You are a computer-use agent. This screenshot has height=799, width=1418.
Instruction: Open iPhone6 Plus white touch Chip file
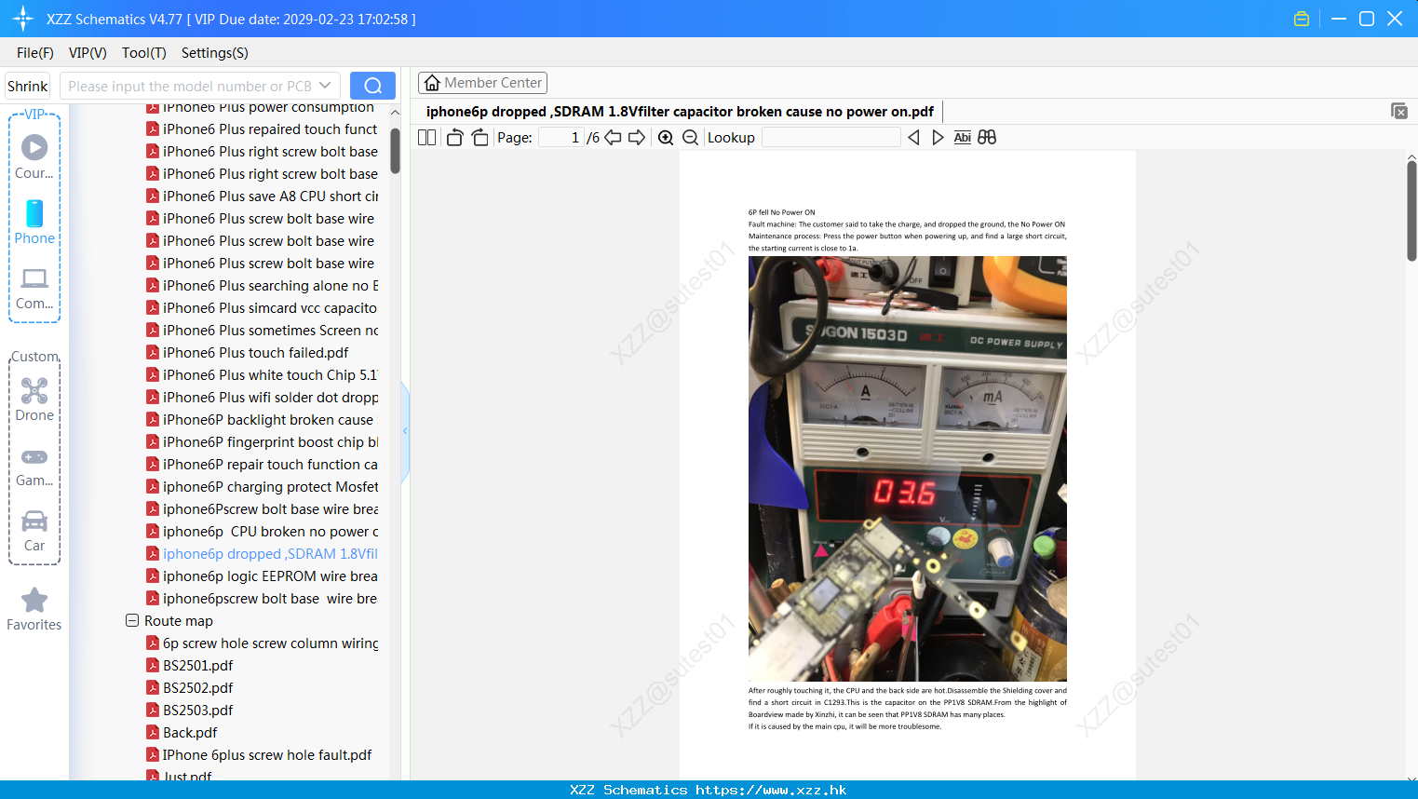(x=263, y=374)
